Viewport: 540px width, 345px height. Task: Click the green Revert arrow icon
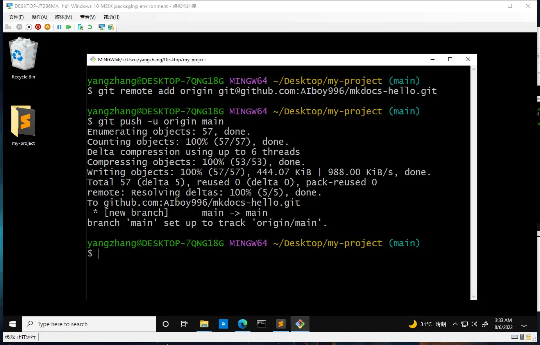pyautogui.click(x=90, y=27)
